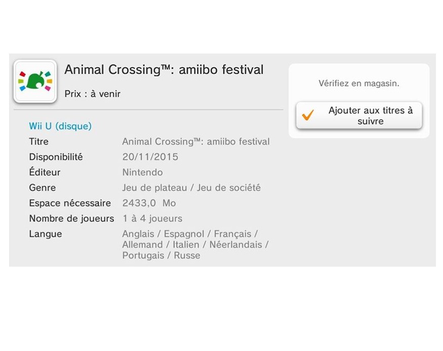Open the Wii U (disque) link
This screenshot has height=351, width=443.
point(60,126)
